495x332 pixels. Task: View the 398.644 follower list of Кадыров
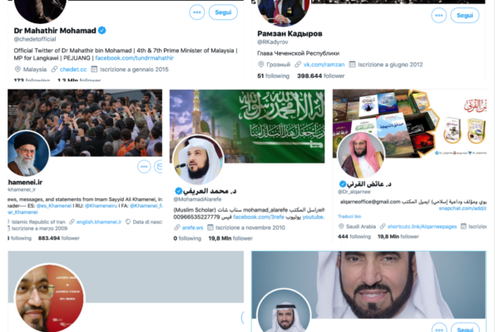(321, 76)
